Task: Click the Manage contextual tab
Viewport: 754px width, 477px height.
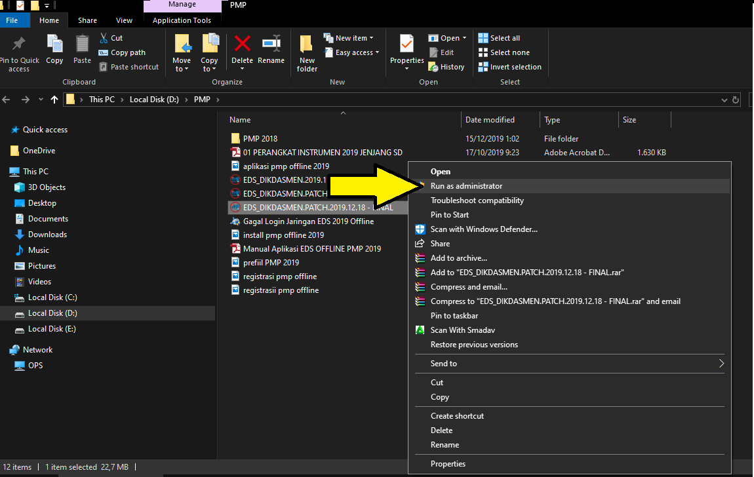Action: tap(182, 5)
